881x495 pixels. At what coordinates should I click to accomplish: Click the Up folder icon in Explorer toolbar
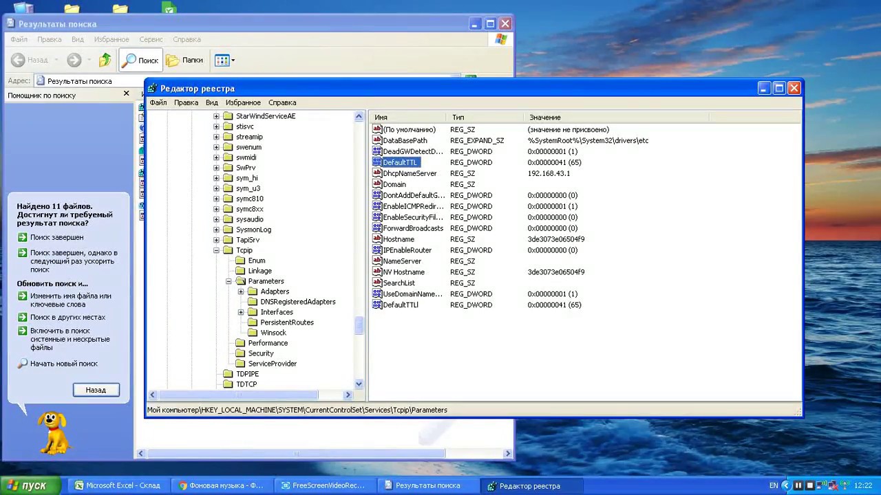tap(105, 60)
